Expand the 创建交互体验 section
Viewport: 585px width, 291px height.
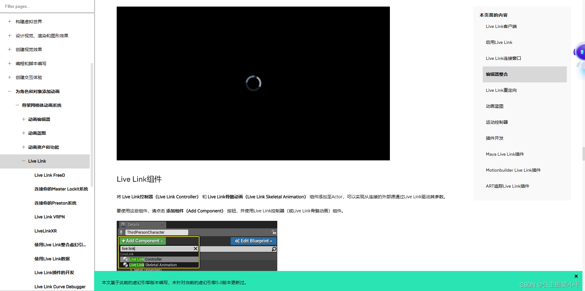click(9, 77)
